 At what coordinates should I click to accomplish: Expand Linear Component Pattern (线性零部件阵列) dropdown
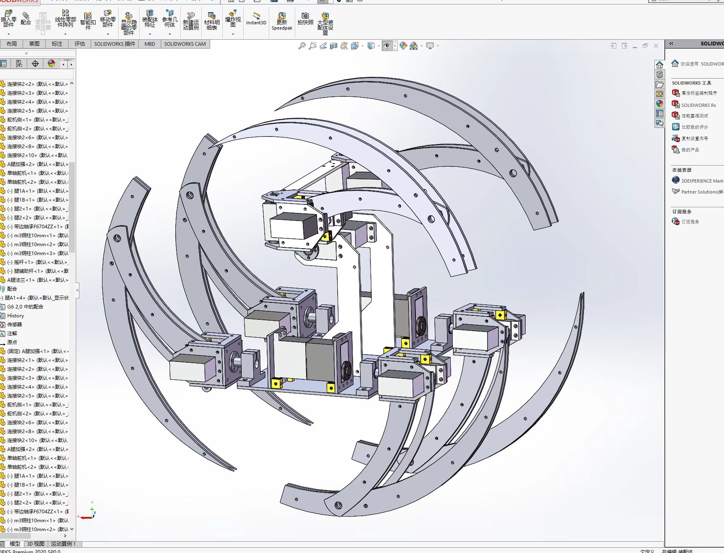[x=65, y=34]
